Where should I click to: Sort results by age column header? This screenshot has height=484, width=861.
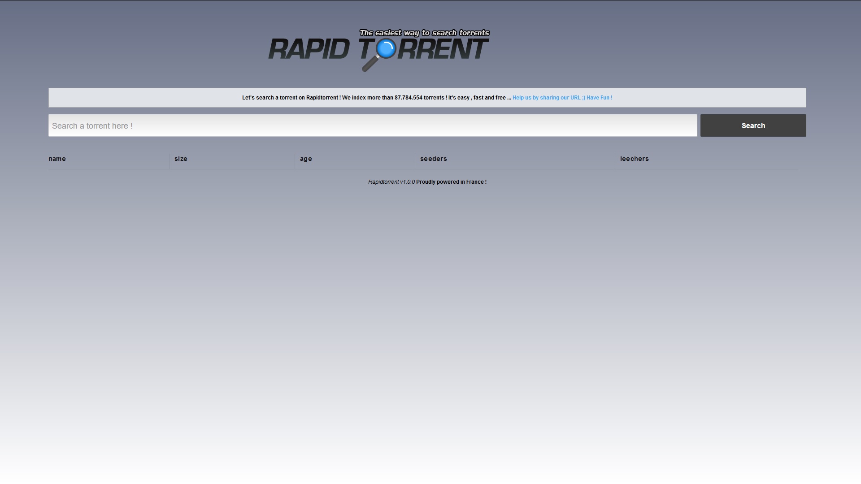coord(306,159)
